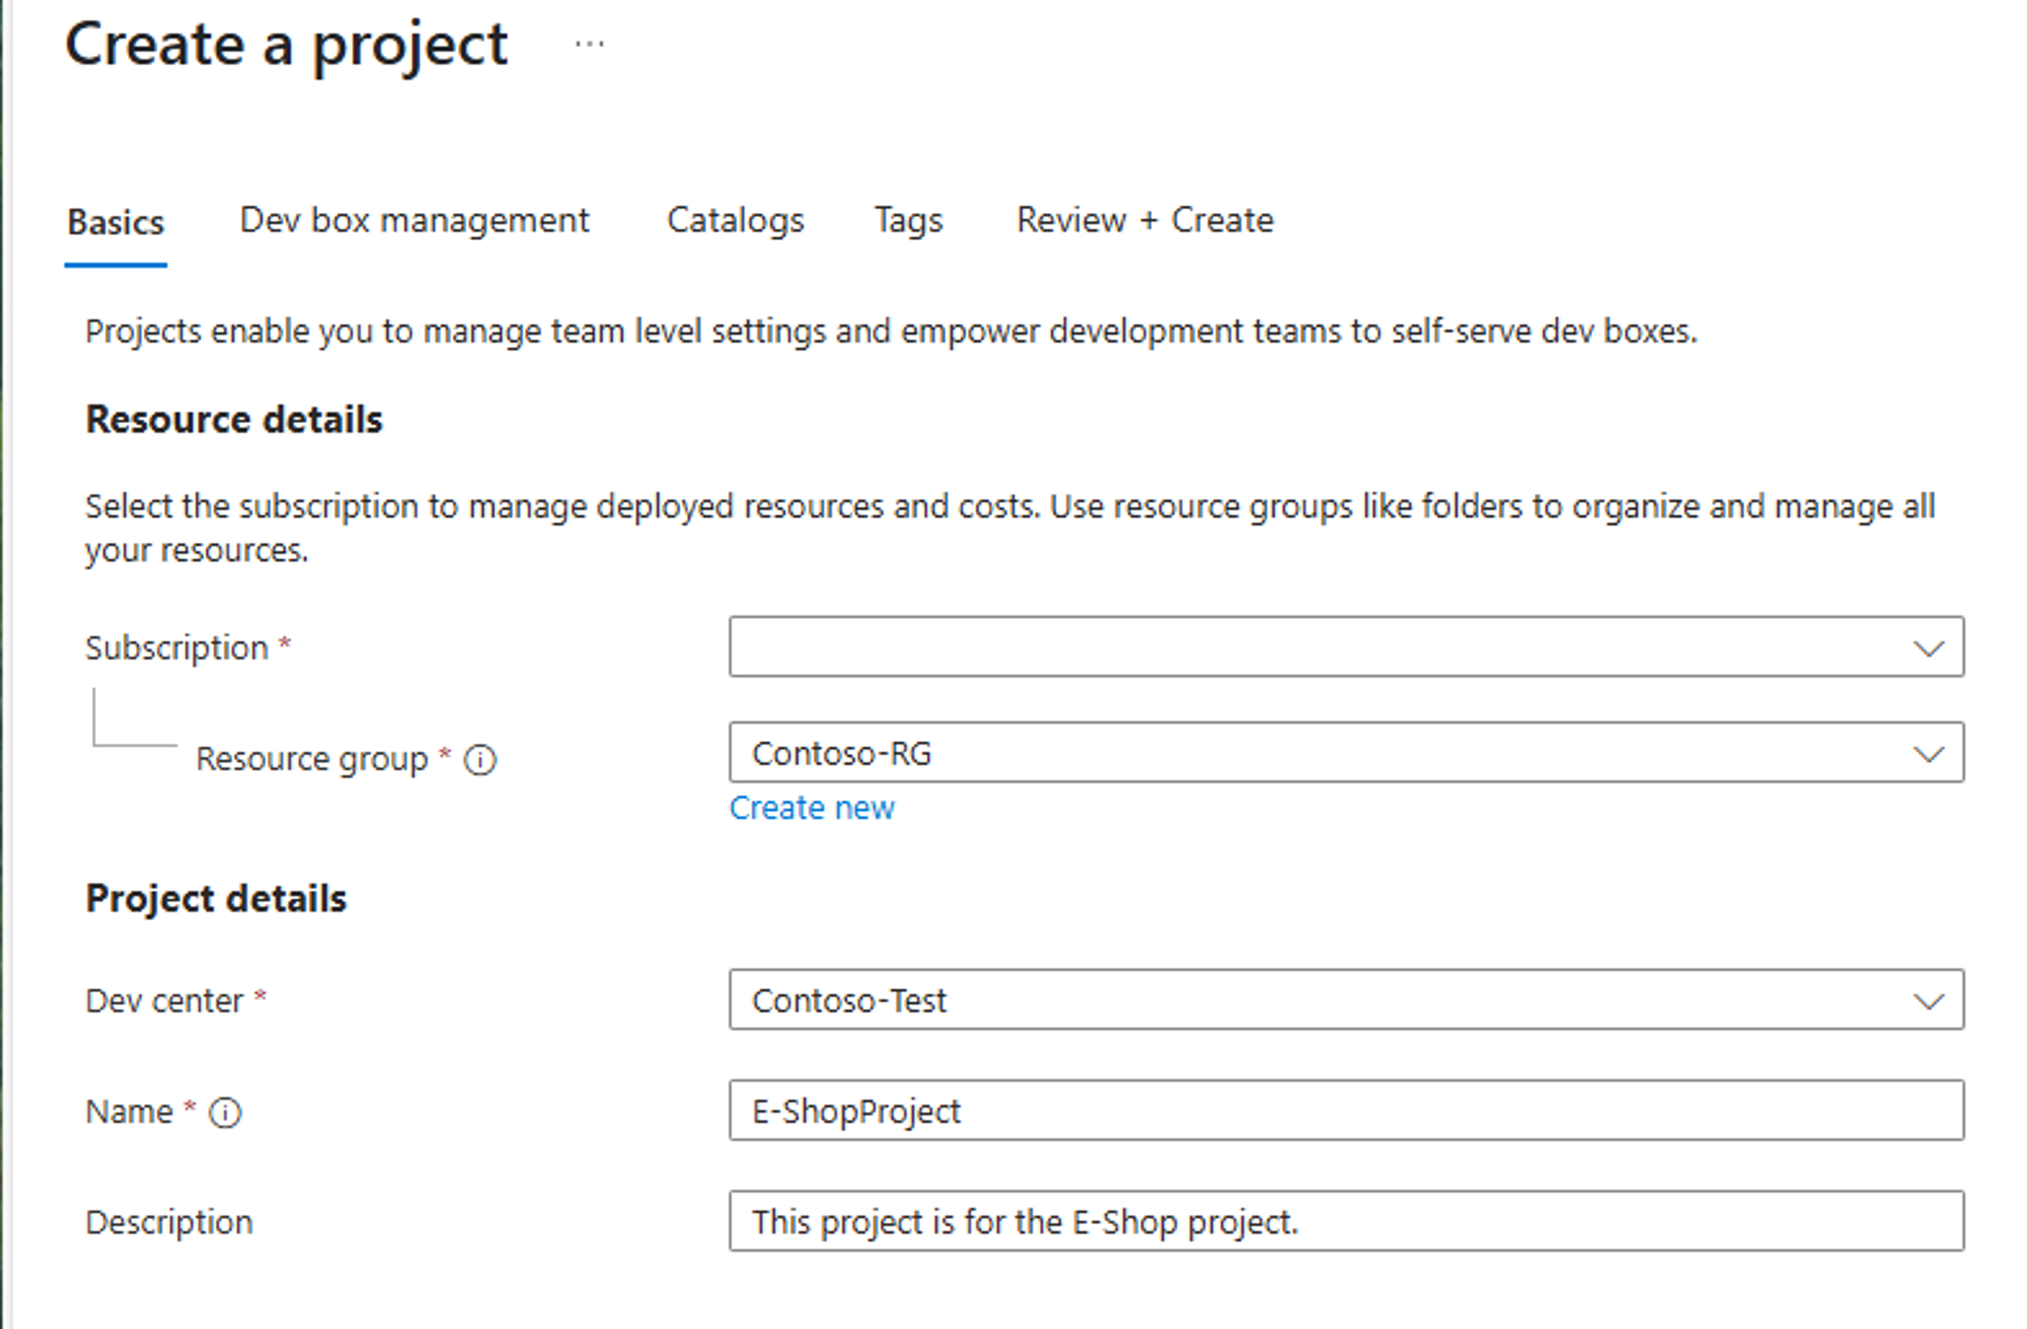This screenshot has height=1329, width=2027.
Task: Click the E-ShopProject name input field
Action: coord(1345,1111)
